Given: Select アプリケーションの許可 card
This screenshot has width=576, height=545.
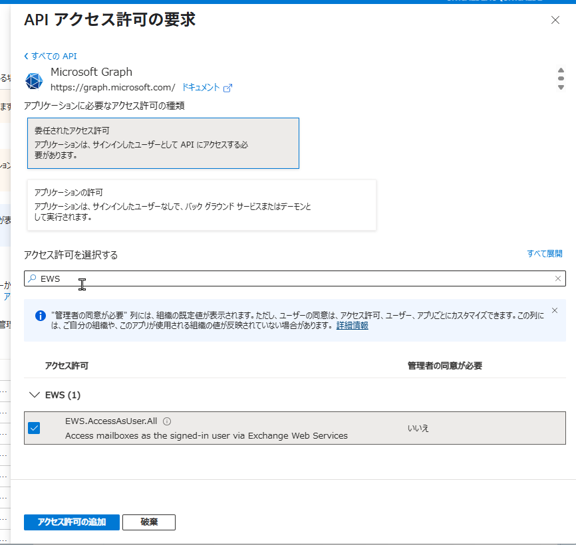Looking at the screenshot, I should (x=202, y=205).
